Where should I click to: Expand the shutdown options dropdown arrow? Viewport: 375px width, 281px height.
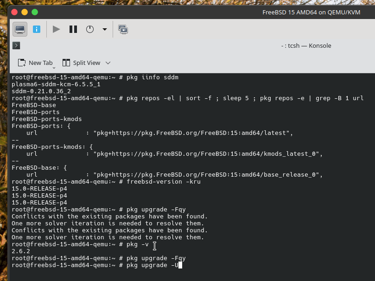tap(105, 29)
